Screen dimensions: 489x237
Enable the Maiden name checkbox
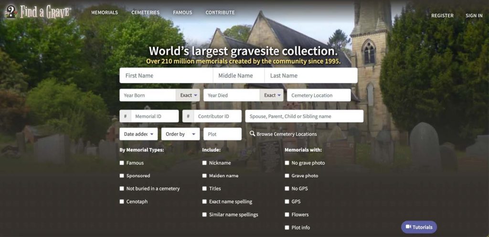point(204,176)
